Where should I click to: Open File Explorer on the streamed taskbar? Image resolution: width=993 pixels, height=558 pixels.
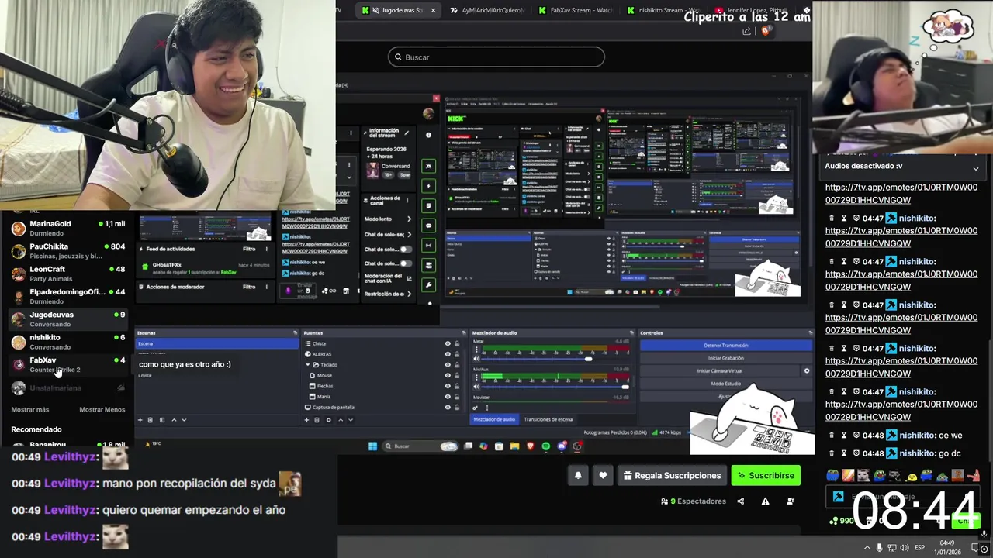[x=514, y=446]
